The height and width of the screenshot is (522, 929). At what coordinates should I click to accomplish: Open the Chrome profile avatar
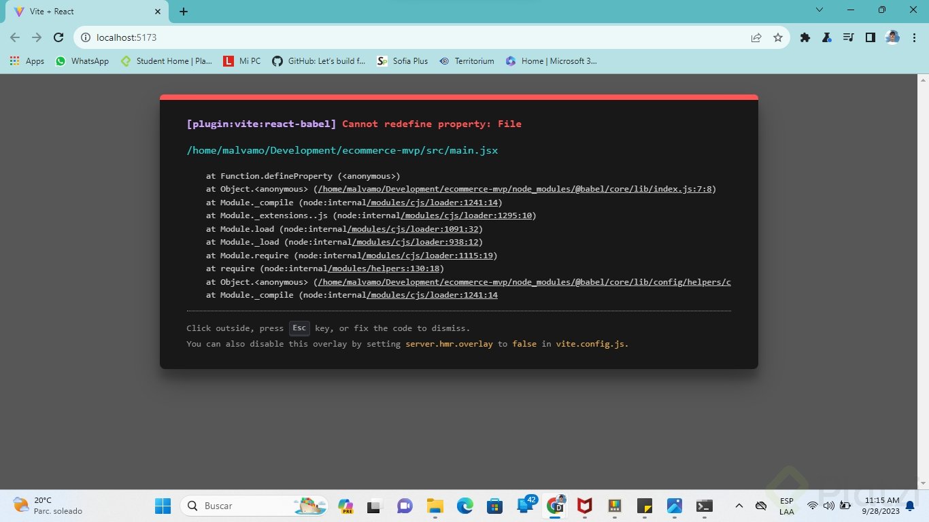(x=892, y=38)
